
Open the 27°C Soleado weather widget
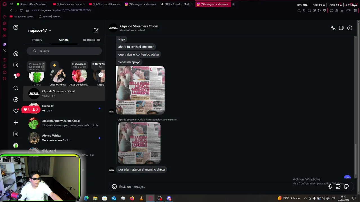pyautogui.click(x=289, y=198)
